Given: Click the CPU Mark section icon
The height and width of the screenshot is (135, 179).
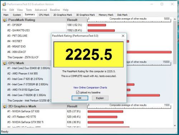Looking at the screenshot, I should [5, 63].
